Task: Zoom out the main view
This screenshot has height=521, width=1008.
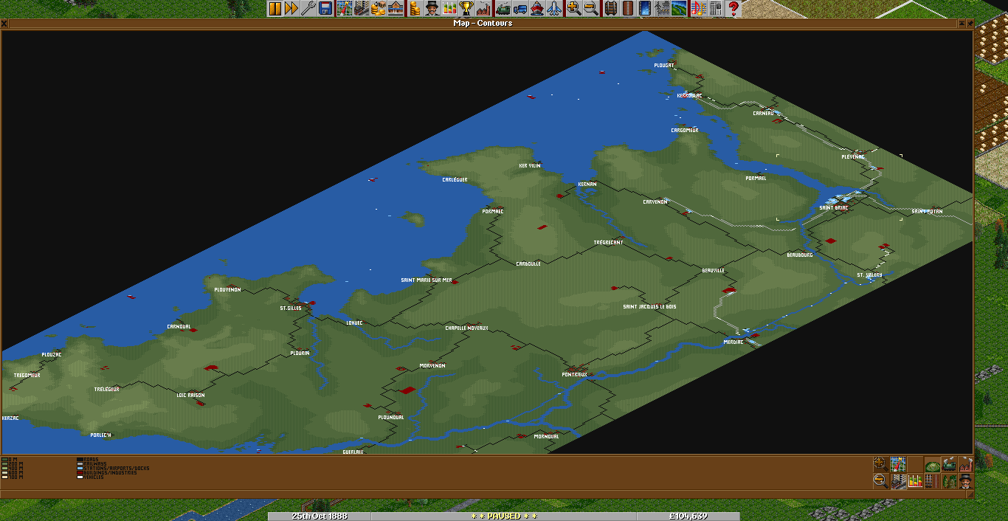Action: point(590,8)
